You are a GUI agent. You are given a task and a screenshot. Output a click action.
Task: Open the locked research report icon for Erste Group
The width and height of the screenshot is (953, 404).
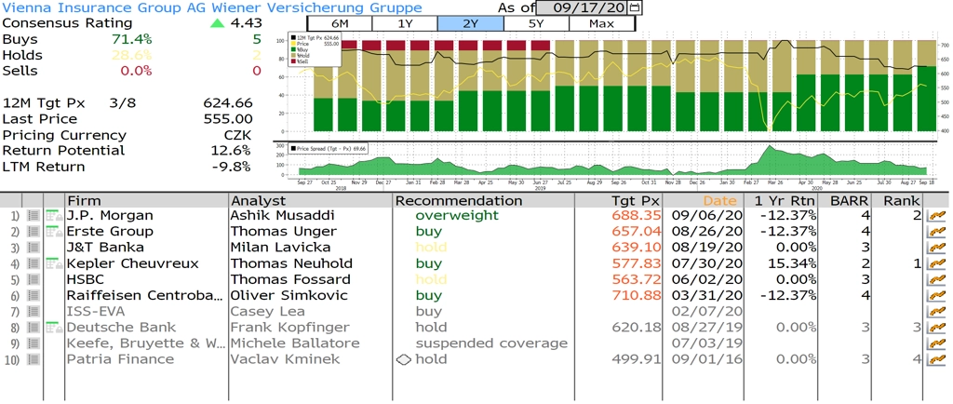pyautogui.click(x=55, y=232)
